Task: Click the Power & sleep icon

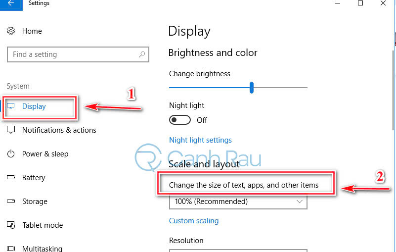Action: point(11,154)
